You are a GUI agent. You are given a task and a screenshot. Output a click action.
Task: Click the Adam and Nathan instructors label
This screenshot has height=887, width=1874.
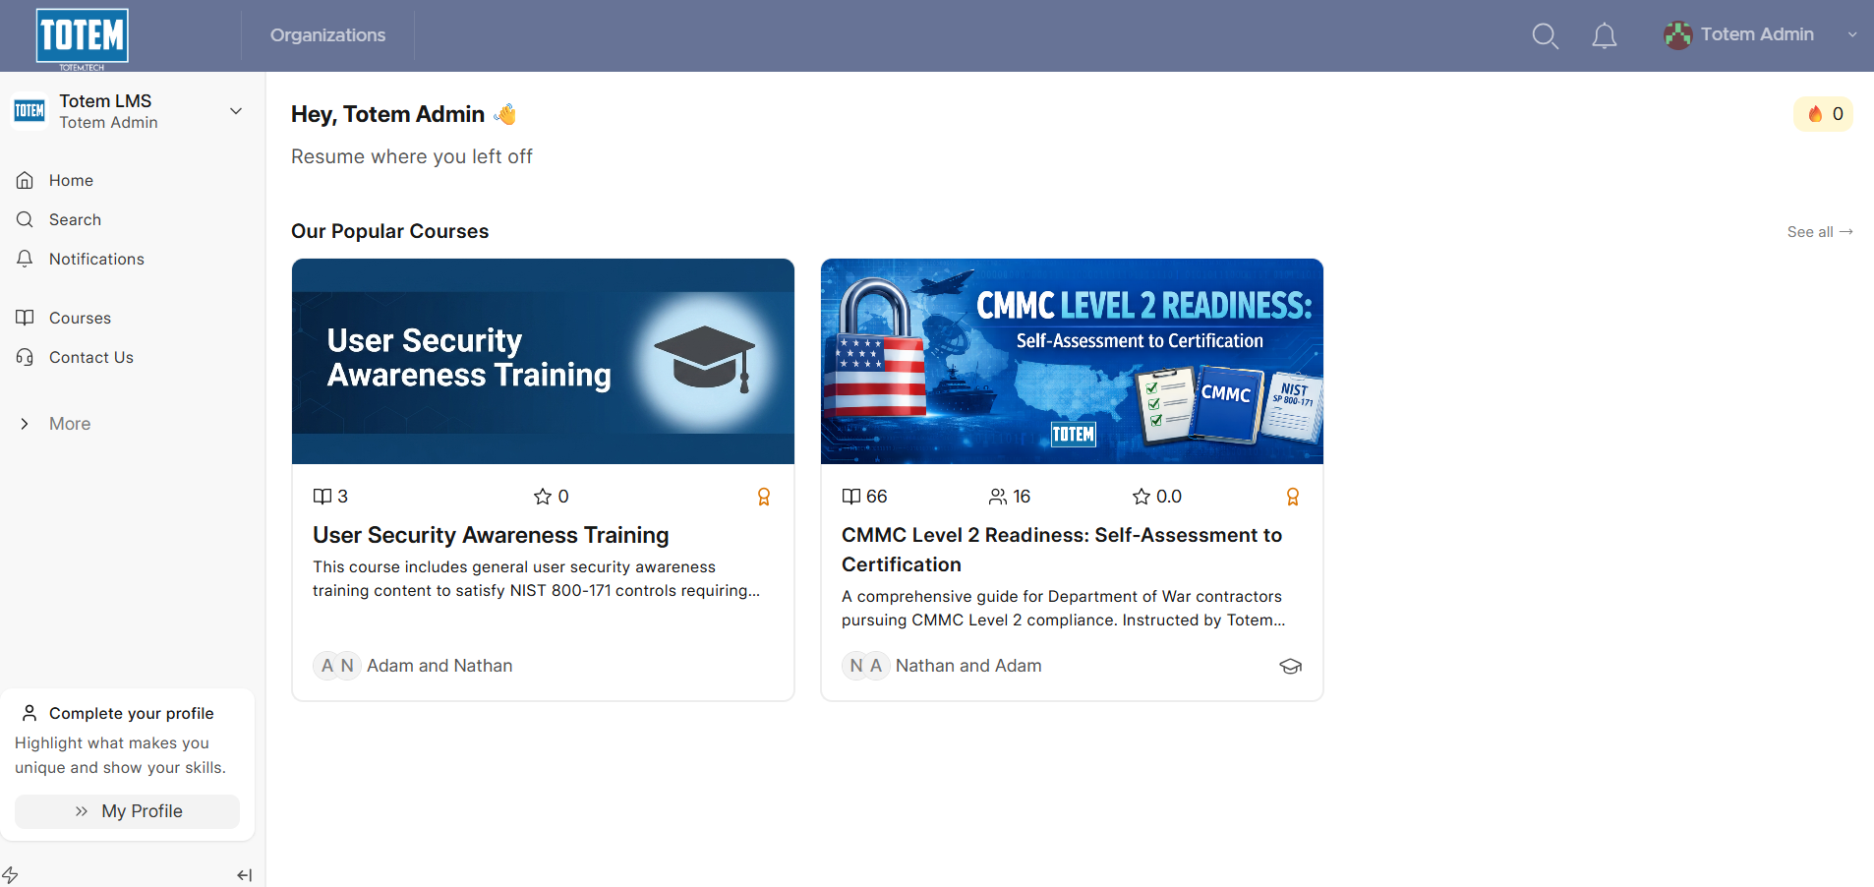[x=439, y=666]
